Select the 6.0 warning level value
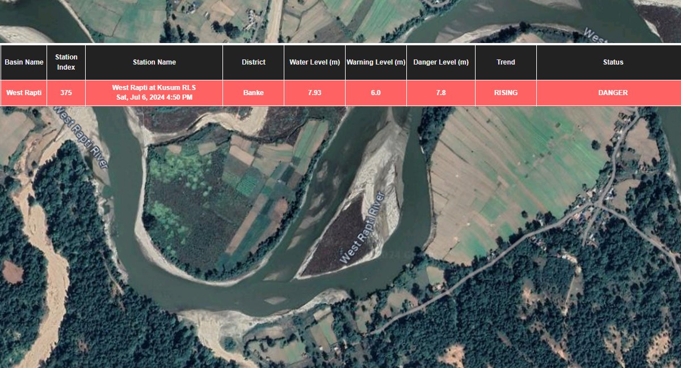The image size is (681, 368). click(376, 93)
